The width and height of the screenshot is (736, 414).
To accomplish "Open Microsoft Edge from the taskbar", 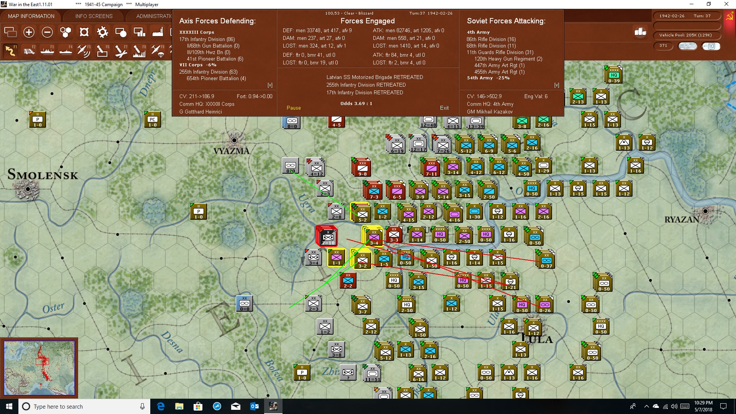I will click(161, 406).
